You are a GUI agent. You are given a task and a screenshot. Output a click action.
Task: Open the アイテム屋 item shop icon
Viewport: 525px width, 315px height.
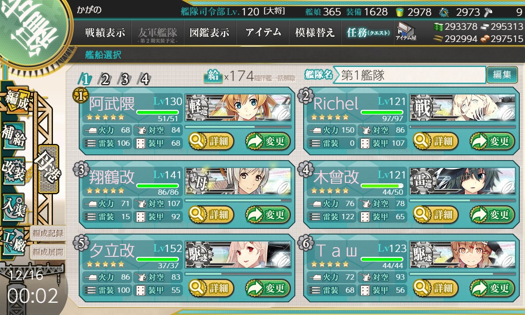click(406, 32)
